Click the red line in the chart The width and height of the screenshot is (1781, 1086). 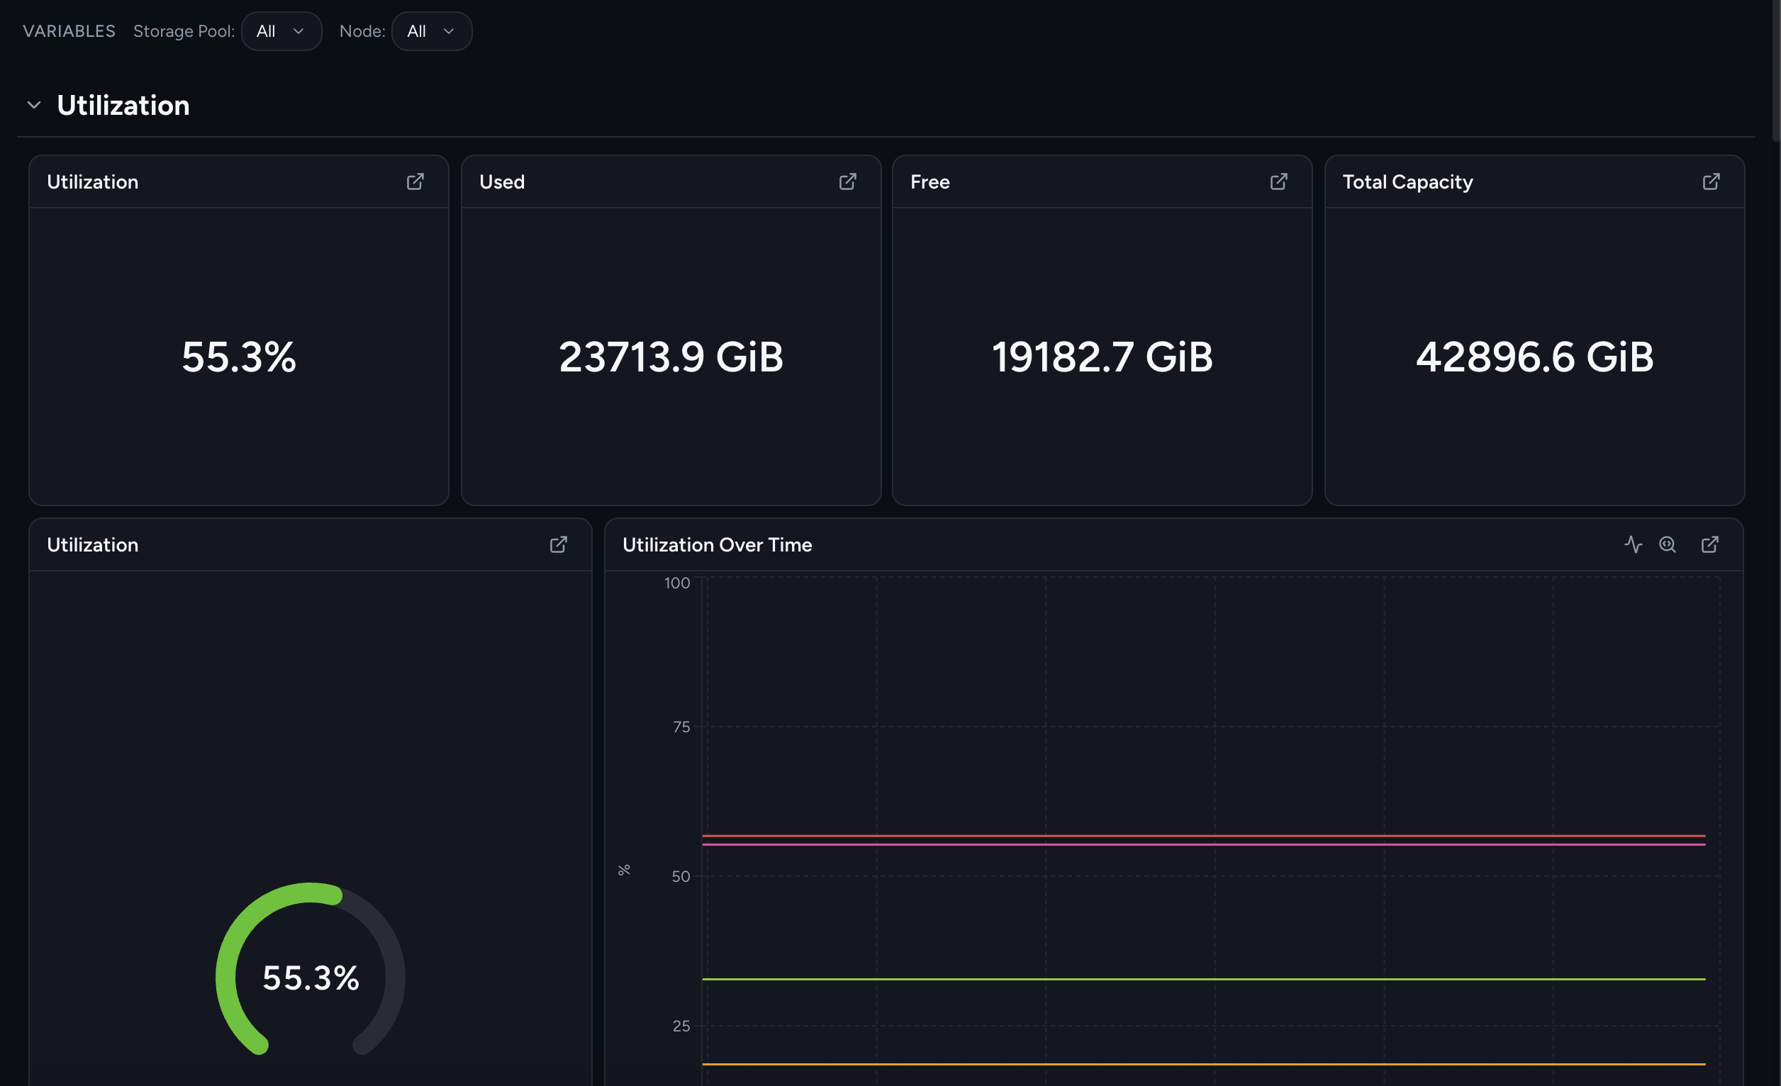(x=1203, y=836)
